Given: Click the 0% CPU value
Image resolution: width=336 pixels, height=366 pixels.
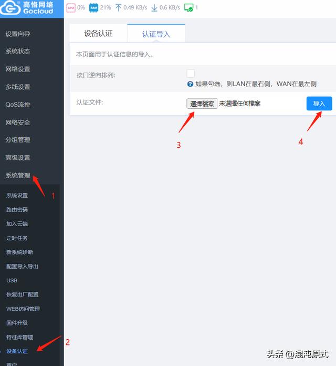Looking at the screenshot, I should [81, 7].
